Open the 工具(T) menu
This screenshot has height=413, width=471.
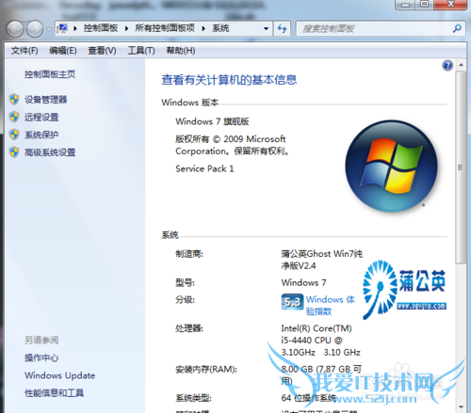point(141,51)
